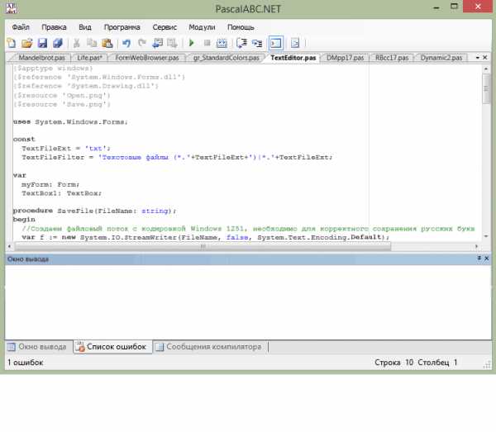This screenshot has width=496, height=432.
Task: Click the editor vertical scrollbar thumb
Action: coord(486,88)
